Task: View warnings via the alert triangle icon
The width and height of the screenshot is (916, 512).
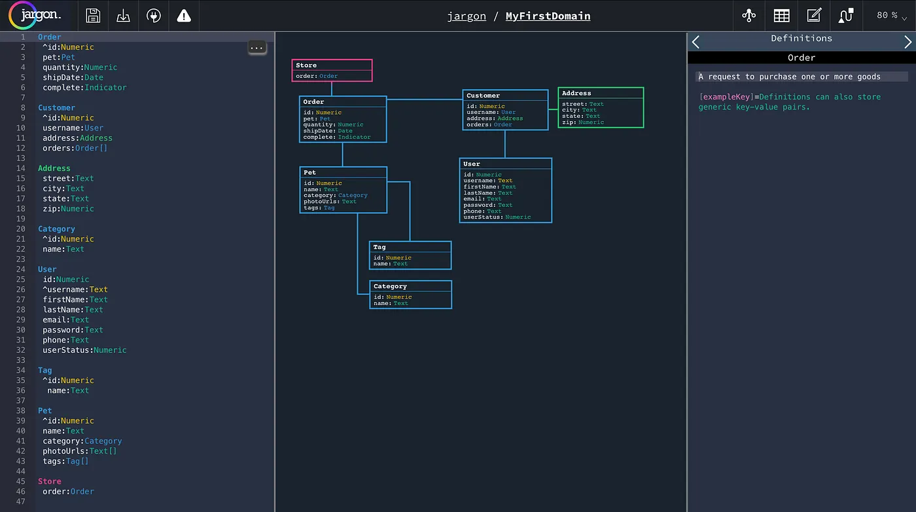Action: tap(183, 15)
